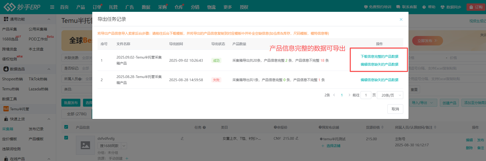Open 1688选品 in sidebar
The height and width of the screenshot is (161, 486).
click(x=10, y=39)
